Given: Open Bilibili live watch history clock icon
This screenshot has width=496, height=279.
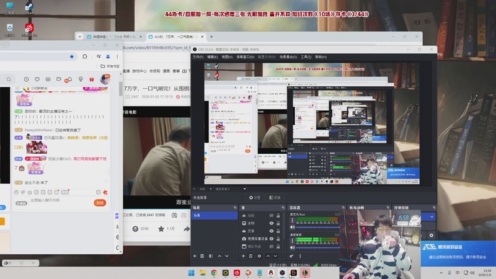Looking at the screenshot, I should click(26, 79).
